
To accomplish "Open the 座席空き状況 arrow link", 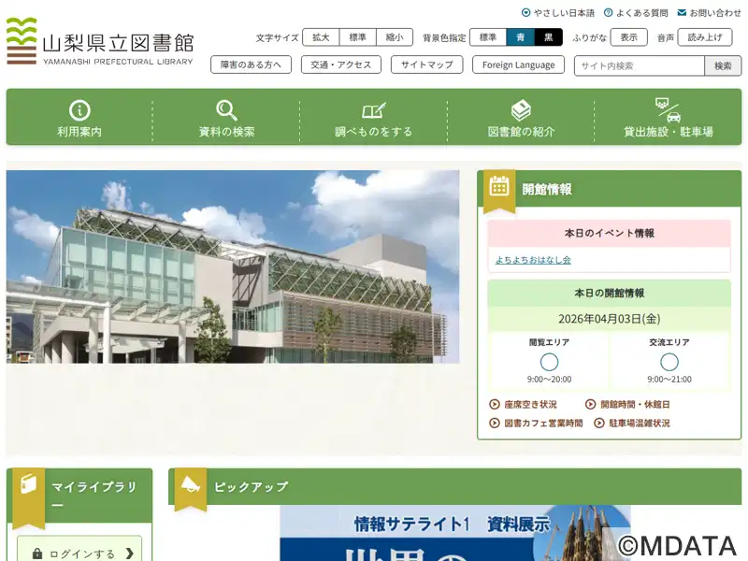I will (524, 405).
